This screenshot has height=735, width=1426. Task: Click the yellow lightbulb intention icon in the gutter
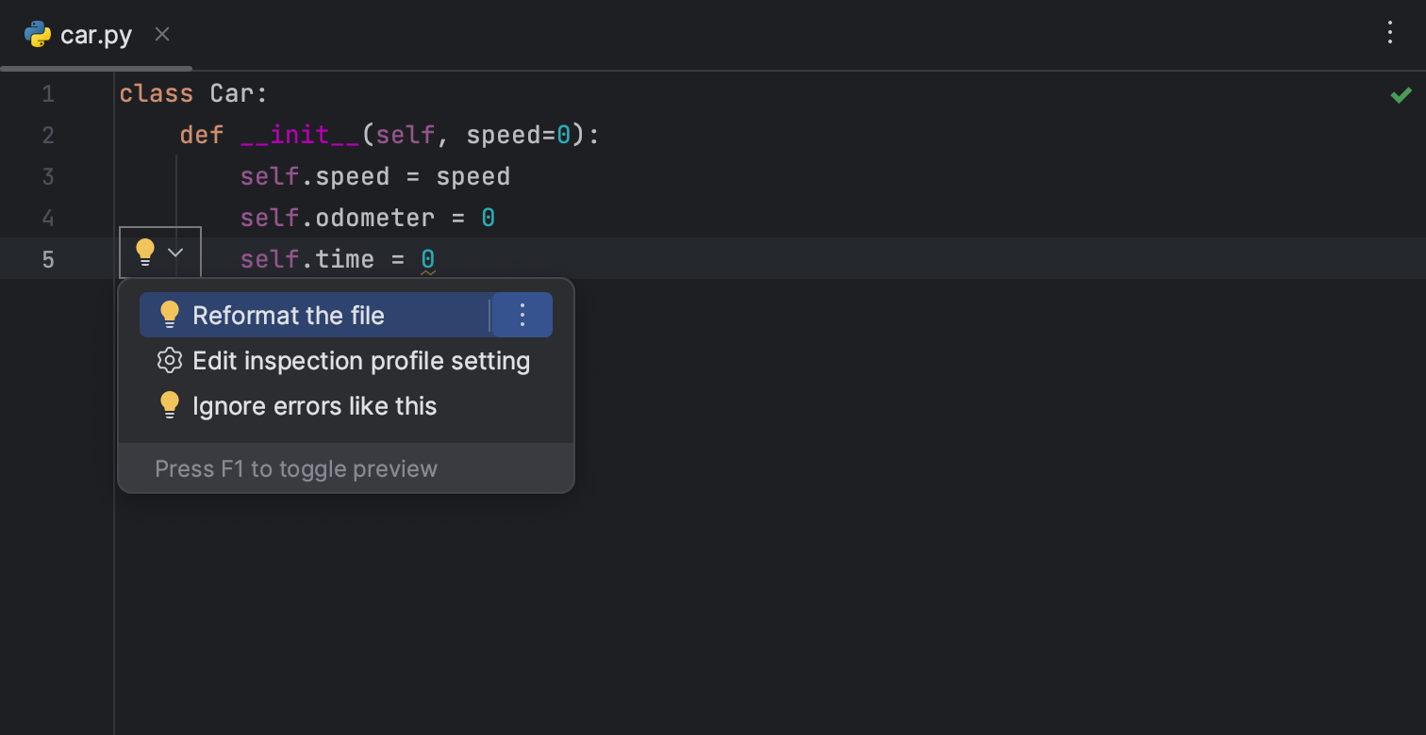[x=144, y=252]
